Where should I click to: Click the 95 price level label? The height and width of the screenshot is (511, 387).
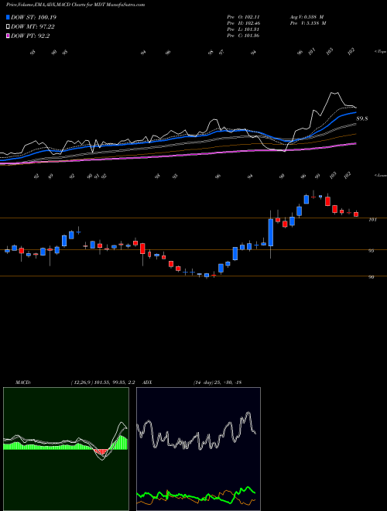(x=371, y=251)
